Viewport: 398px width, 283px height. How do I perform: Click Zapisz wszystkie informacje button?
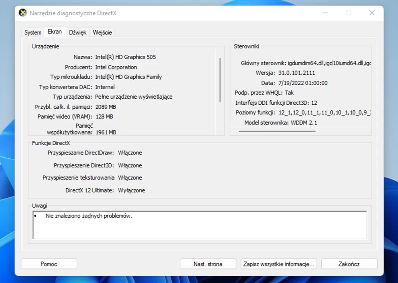[279, 264]
